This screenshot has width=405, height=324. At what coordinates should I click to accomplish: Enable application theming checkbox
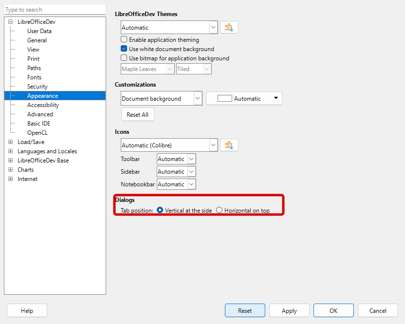[124, 40]
